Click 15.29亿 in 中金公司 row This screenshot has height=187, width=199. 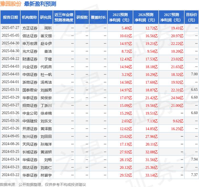coord(126,113)
